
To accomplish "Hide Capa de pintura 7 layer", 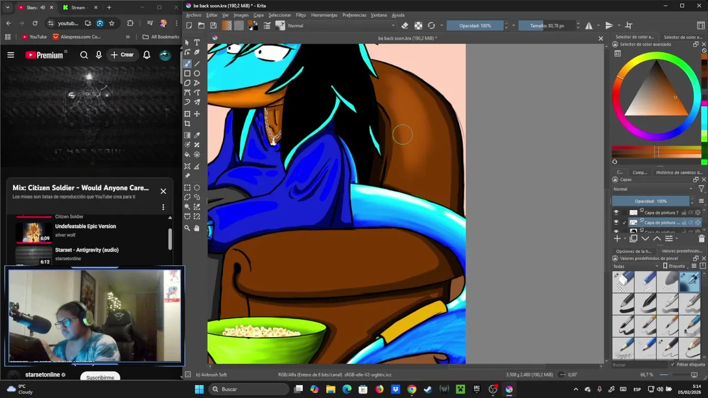I will 616,212.
